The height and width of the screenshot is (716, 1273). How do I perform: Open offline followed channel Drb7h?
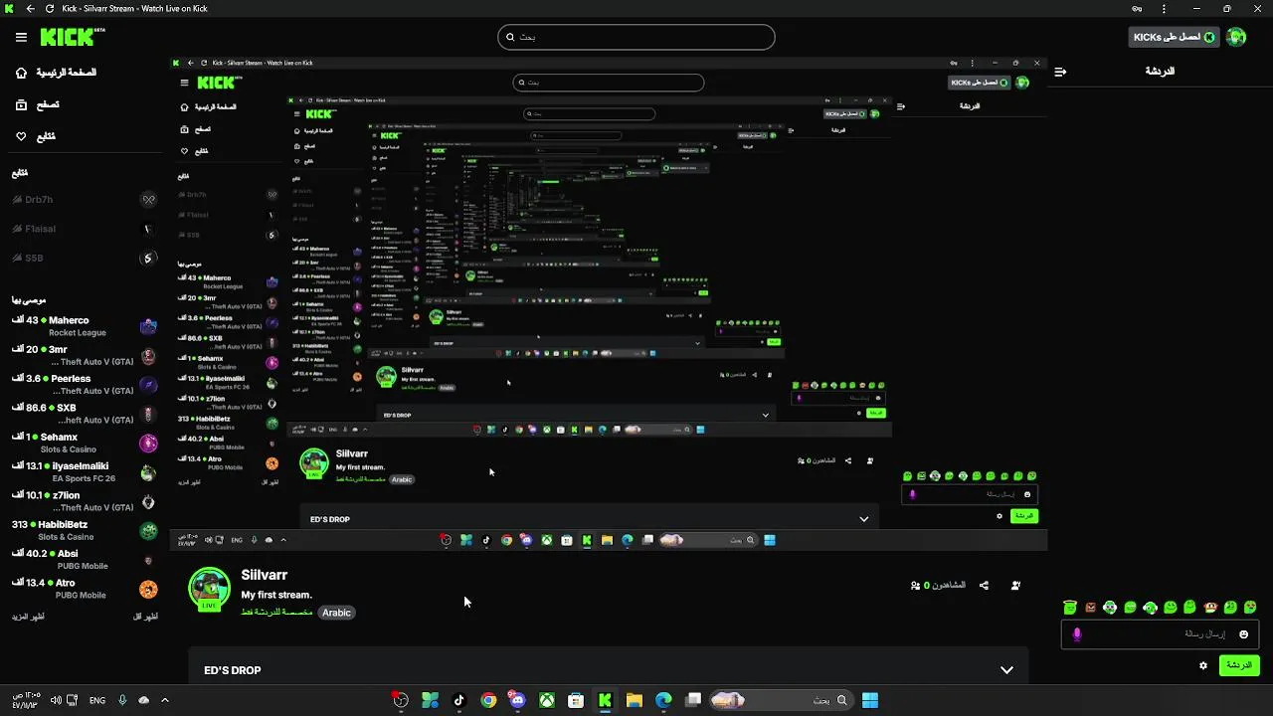point(84,200)
